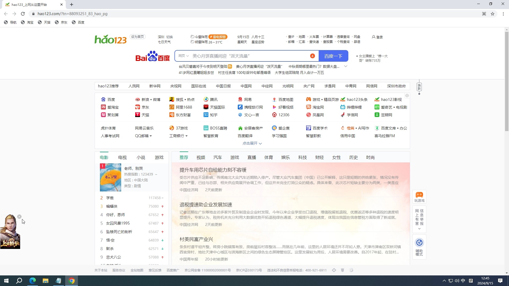Open the 阿里1688 icon link
This screenshot has width=509, height=286.
coord(172,107)
